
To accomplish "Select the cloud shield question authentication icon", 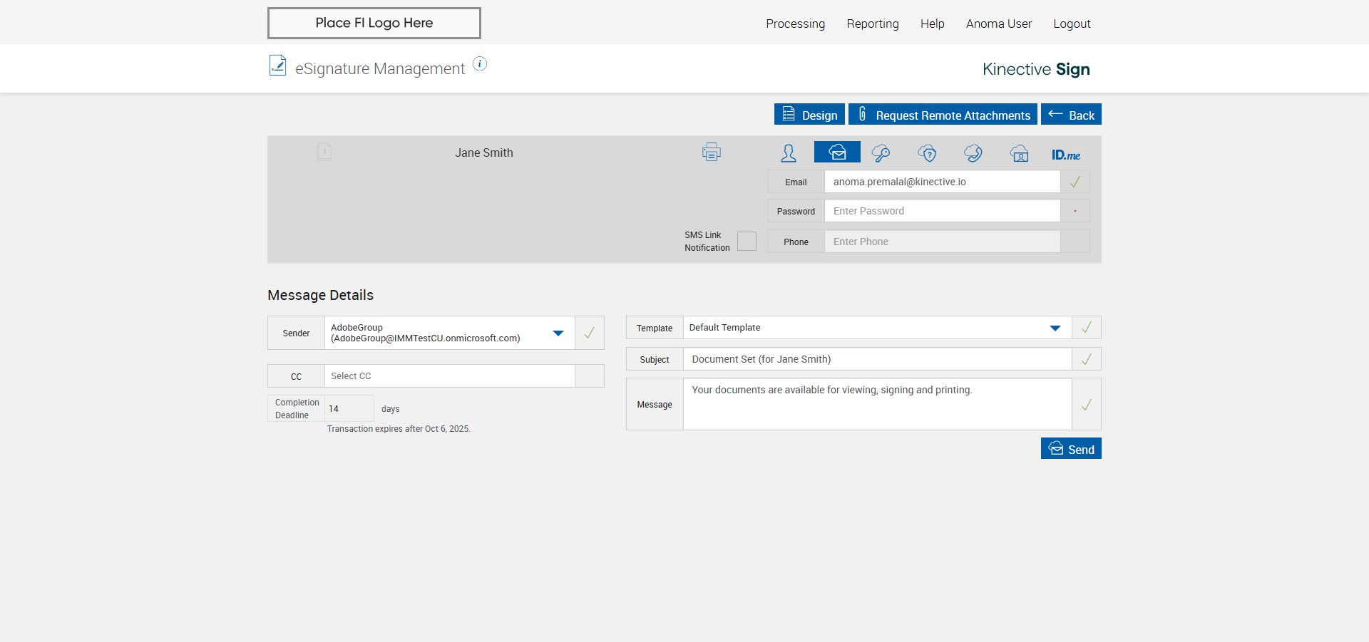I will coord(927,153).
